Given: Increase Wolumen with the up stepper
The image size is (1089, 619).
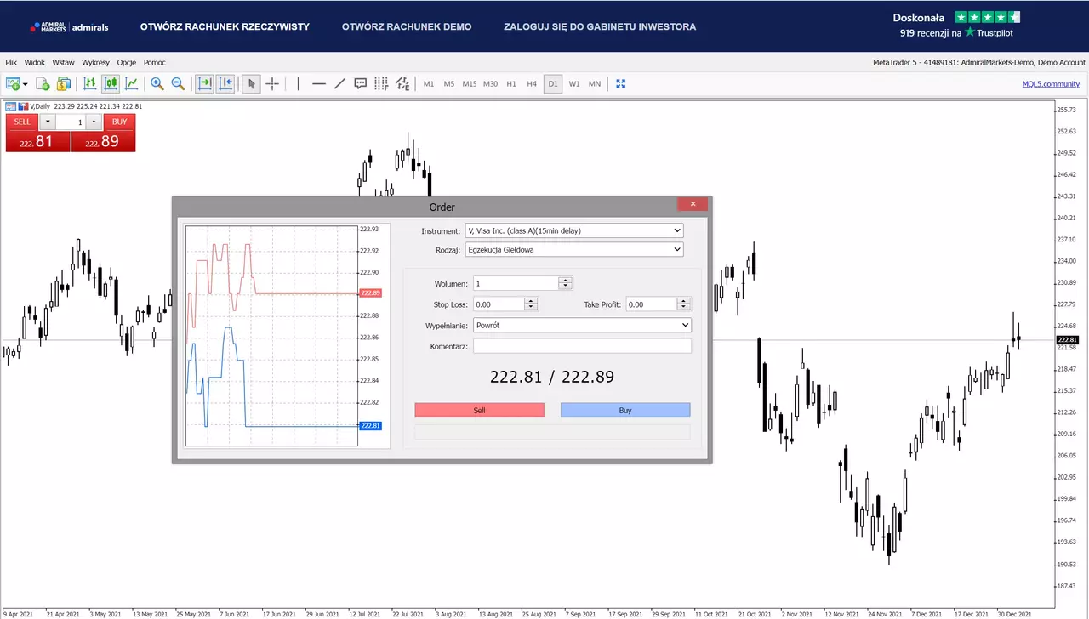Looking at the screenshot, I should click(566, 280).
